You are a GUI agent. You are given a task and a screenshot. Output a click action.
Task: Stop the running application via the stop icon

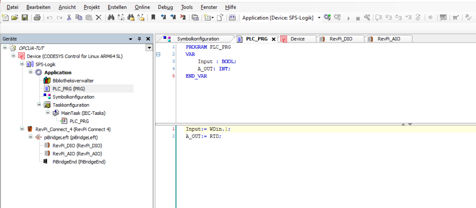(x=358, y=17)
